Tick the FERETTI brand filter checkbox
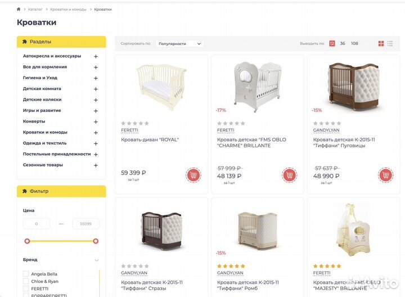405x297 pixels. (26, 289)
